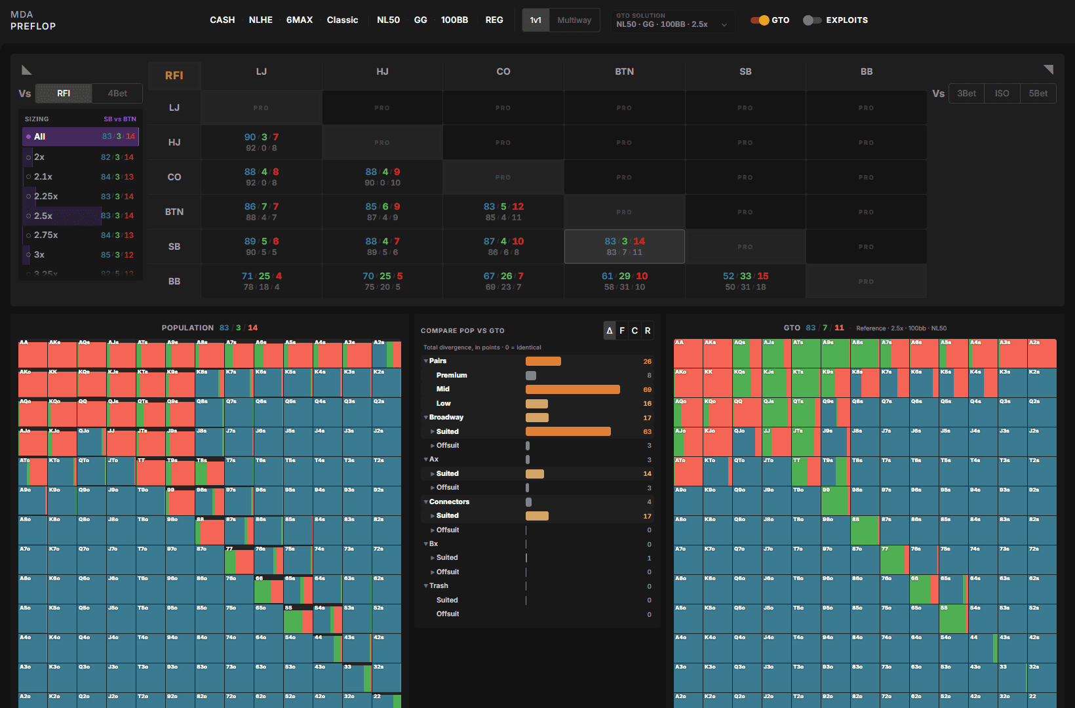Select the Vs RFI tab
The height and width of the screenshot is (708, 1075).
64,94
